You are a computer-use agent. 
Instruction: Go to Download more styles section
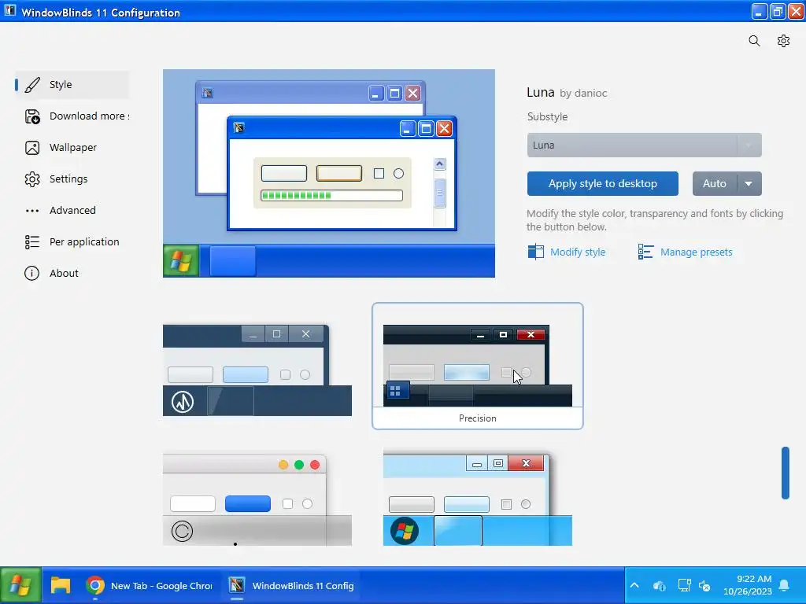(x=72, y=116)
